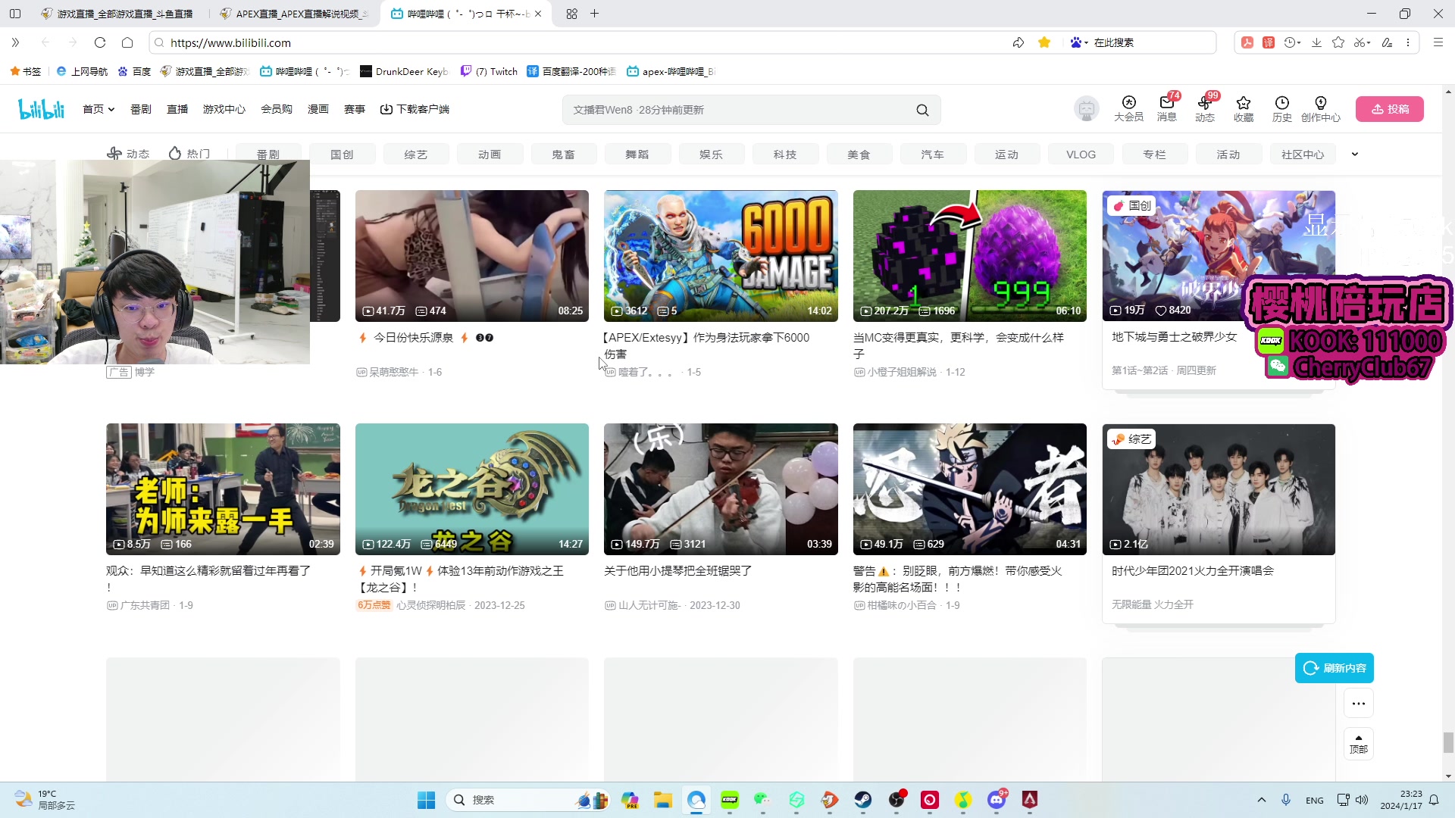The image size is (1455, 818).
Task: Show hidden system tray icons
Action: point(1262,800)
